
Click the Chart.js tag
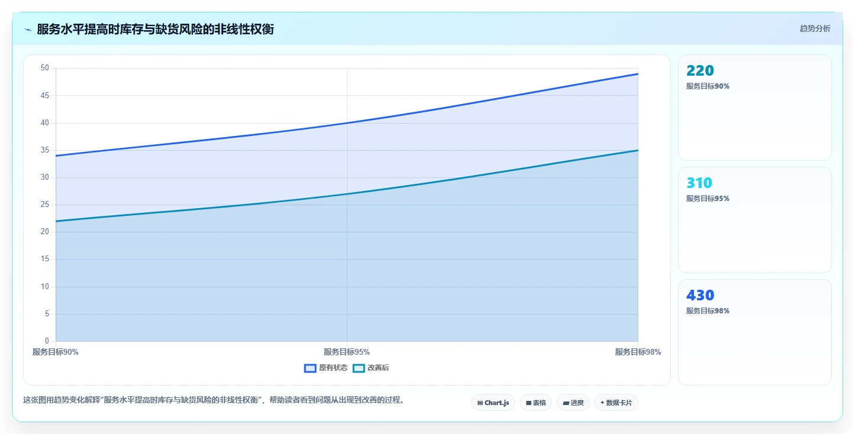point(493,403)
